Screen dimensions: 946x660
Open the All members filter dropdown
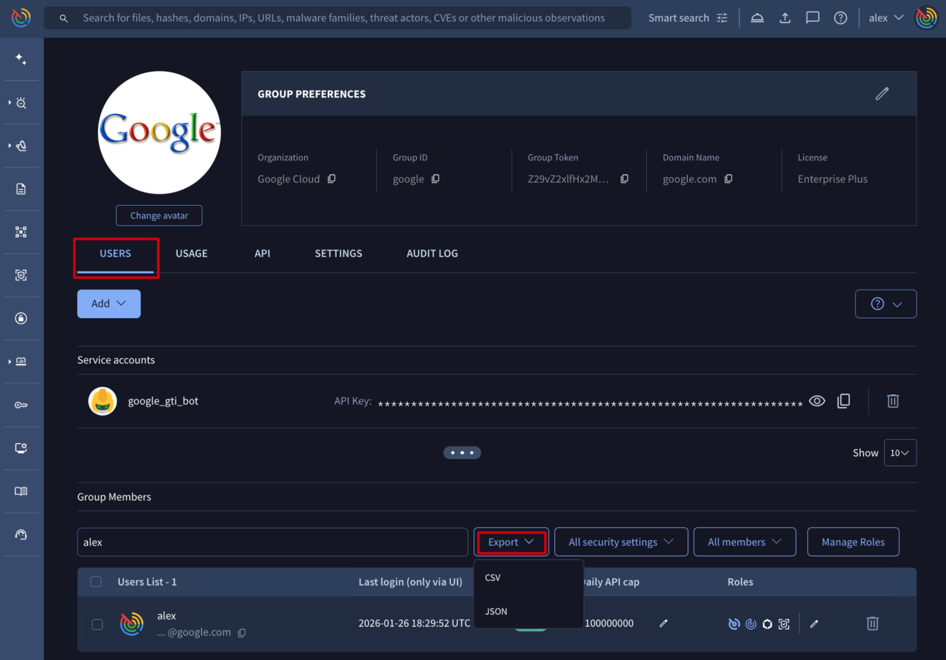coord(745,542)
